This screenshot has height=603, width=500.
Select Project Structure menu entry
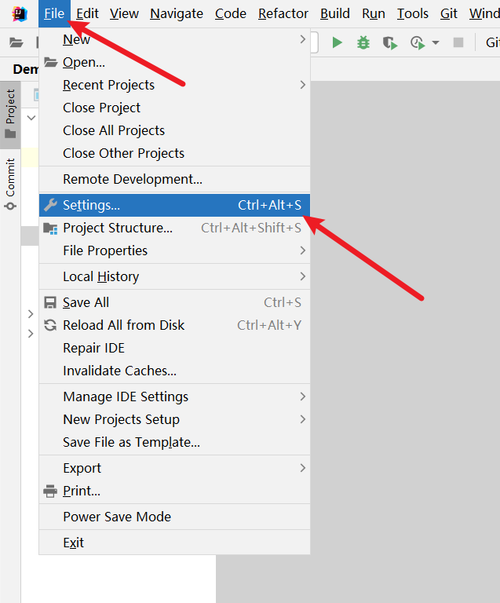click(x=174, y=228)
